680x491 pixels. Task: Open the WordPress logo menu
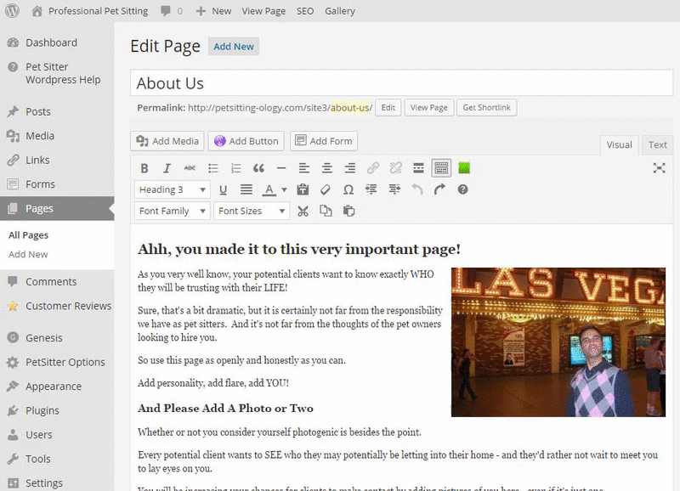[x=12, y=11]
